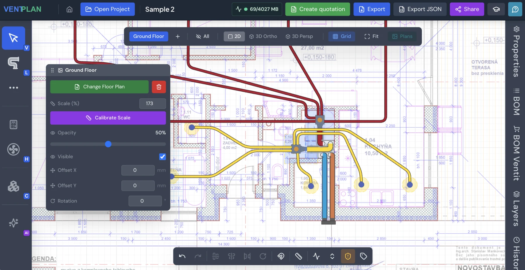The width and height of the screenshot is (525, 270).
Task: Align objects horizontally in bottom toolbar
Action: pyautogui.click(x=216, y=256)
